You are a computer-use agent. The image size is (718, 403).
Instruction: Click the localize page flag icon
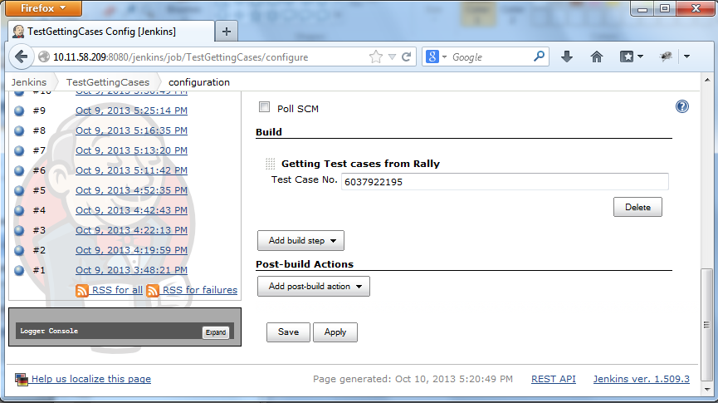(22, 380)
